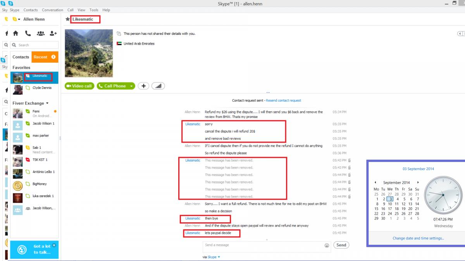Open the call phones dial pad icon
The width and height of the screenshot is (465, 261).
point(28,33)
